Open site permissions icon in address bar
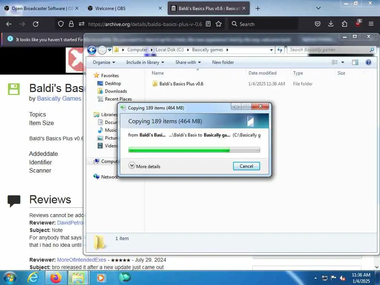Viewport: 380px width, 285px height. coord(81,24)
